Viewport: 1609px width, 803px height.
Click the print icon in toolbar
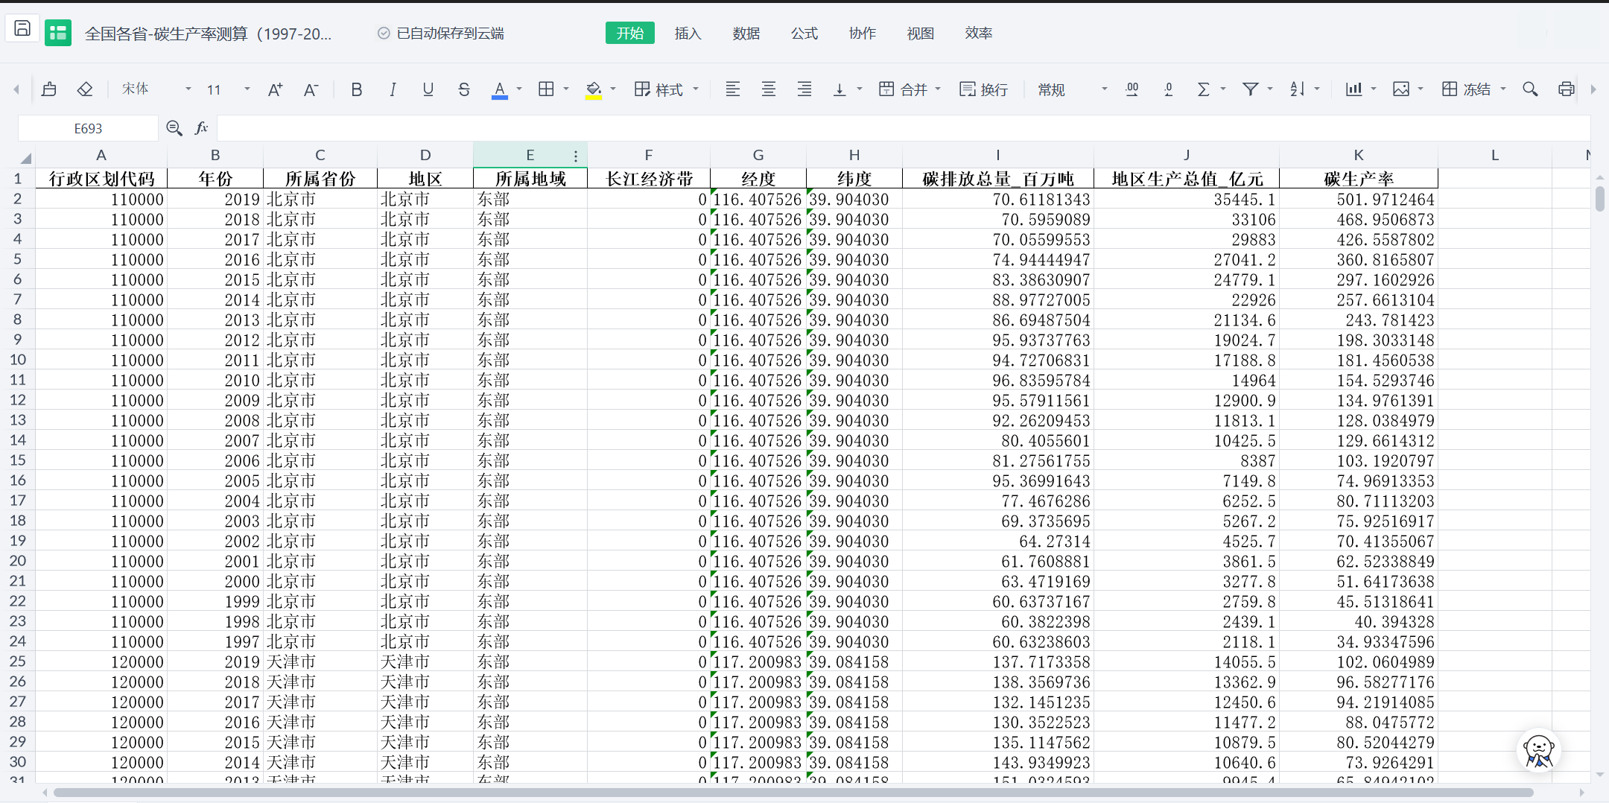point(1566,89)
